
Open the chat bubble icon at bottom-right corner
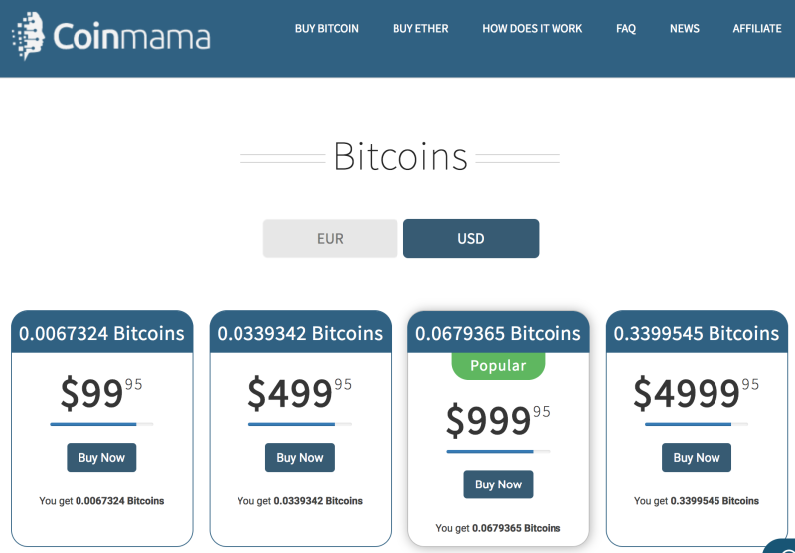[x=781, y=546]
